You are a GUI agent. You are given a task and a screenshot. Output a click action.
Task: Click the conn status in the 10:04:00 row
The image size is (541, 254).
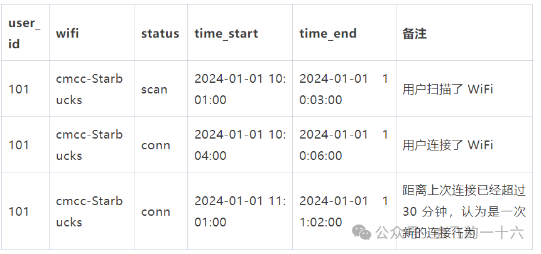[155, 145]
